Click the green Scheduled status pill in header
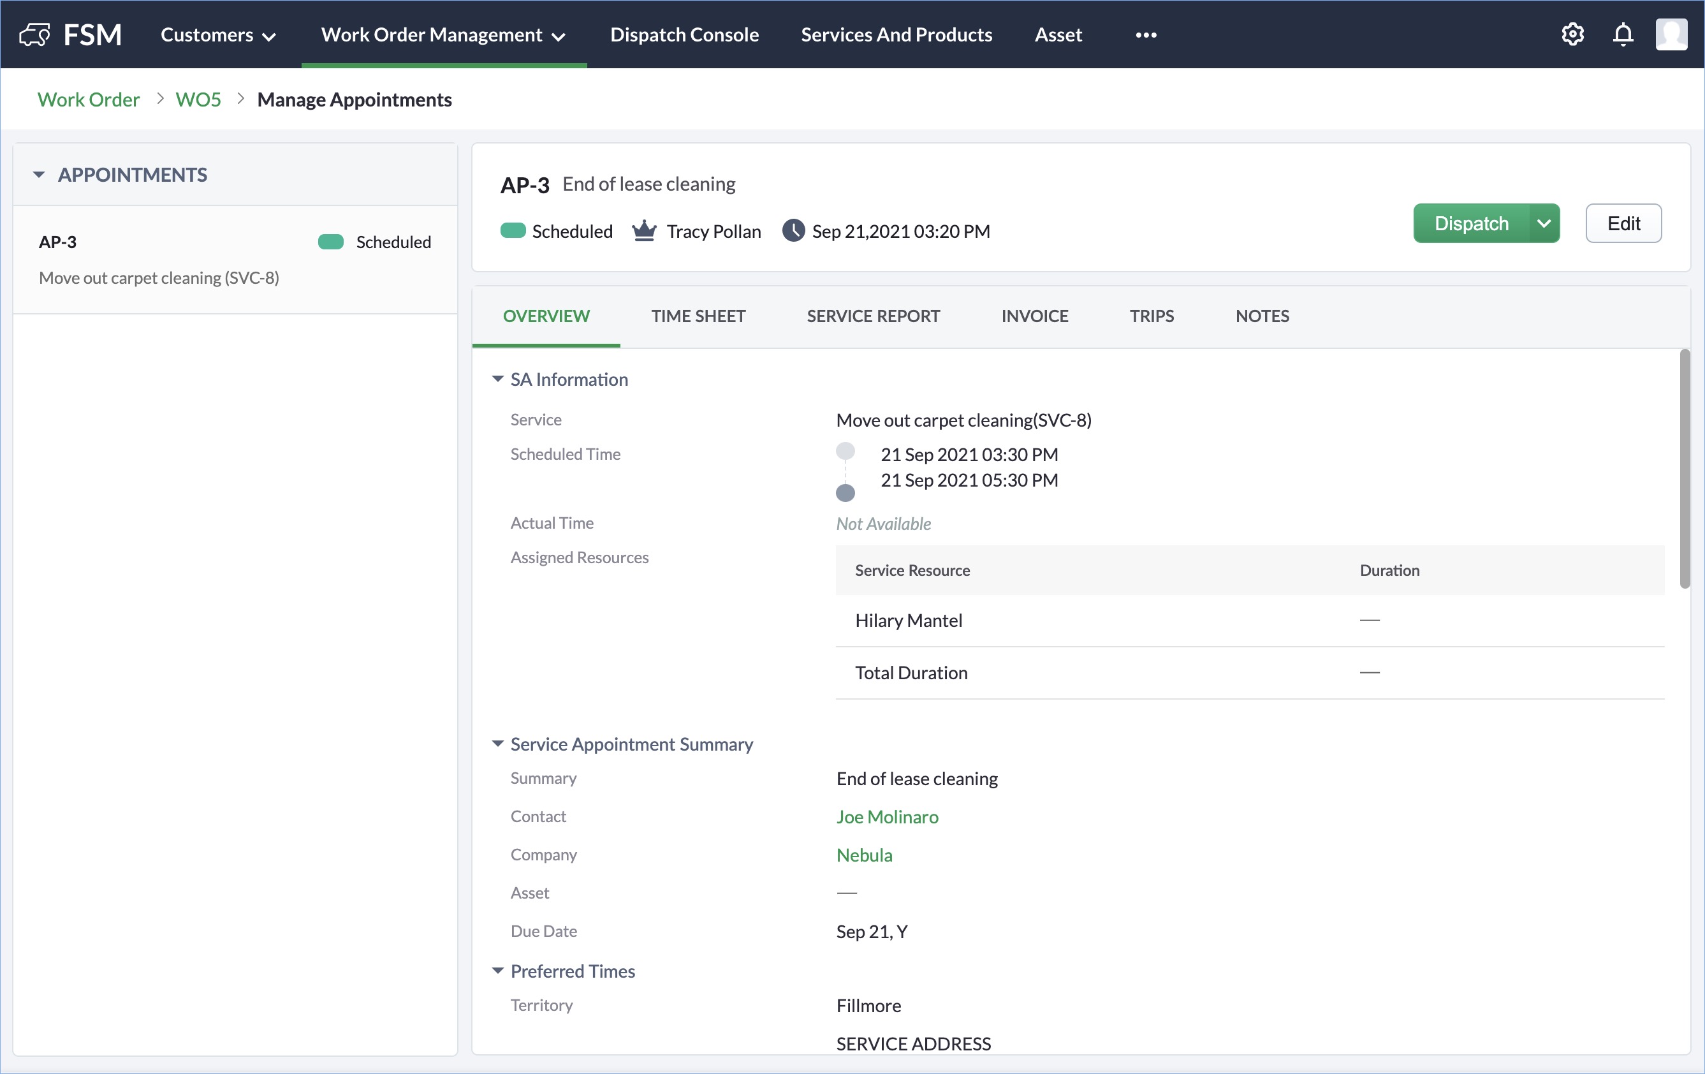The image size is (1705, 1074). [x=513, y=231]
